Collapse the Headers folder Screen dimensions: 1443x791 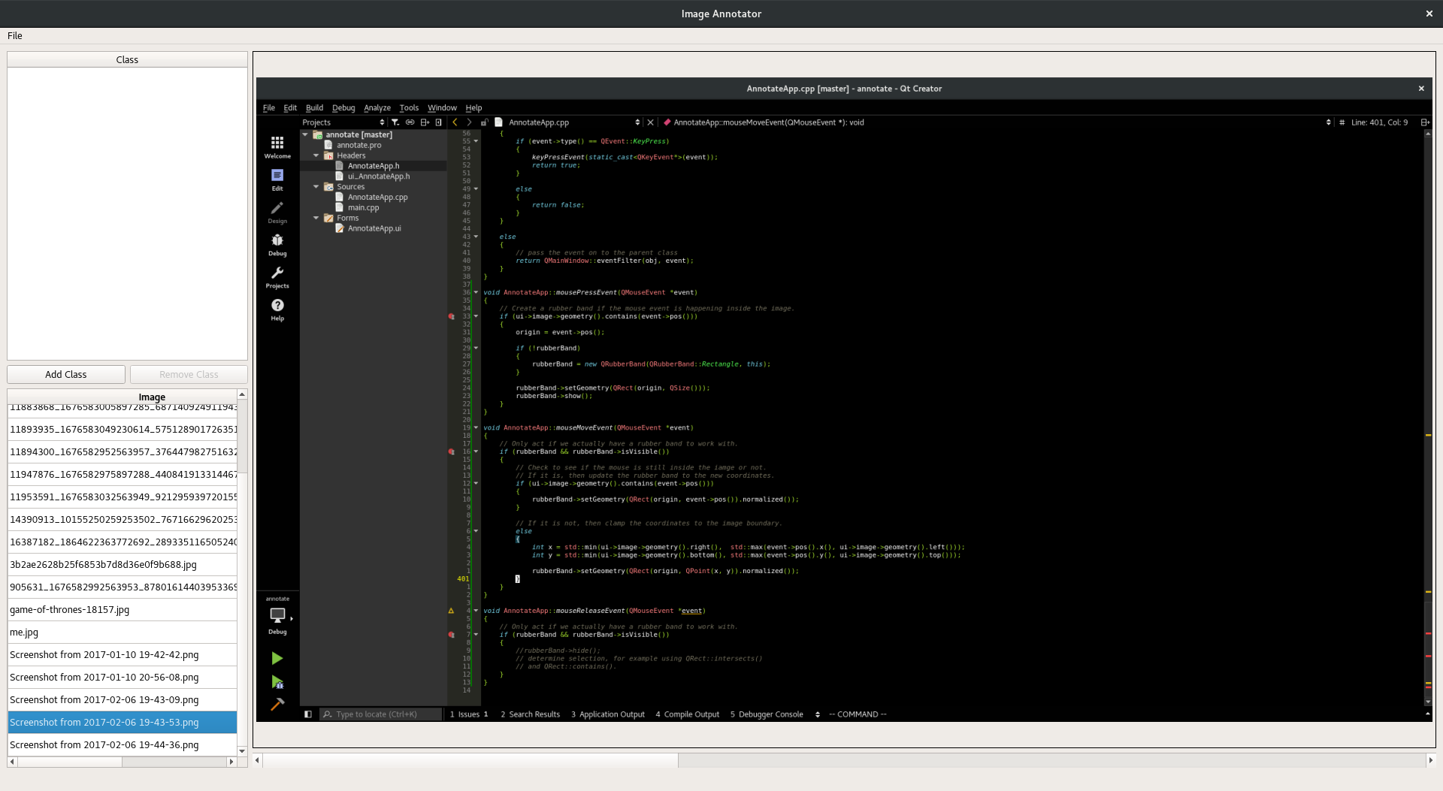click(316, 155)
